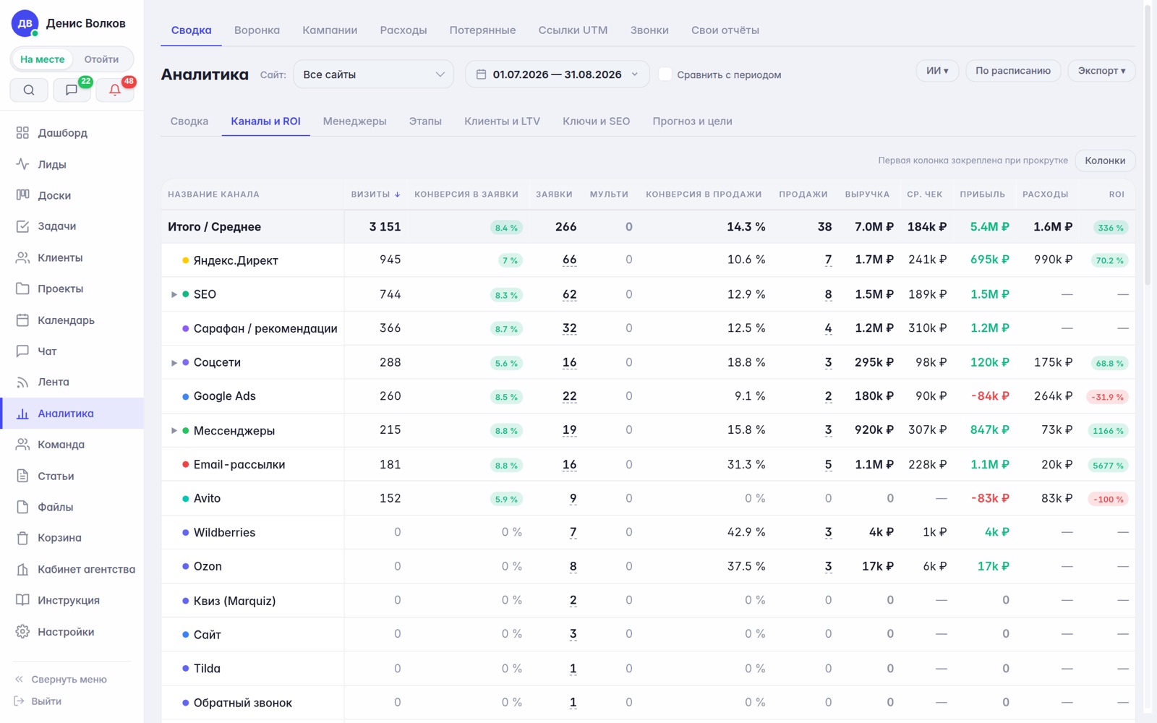Click the calendar icon in date range
The width and height of the screenshot is (1157, 723).
click(481, 74)
